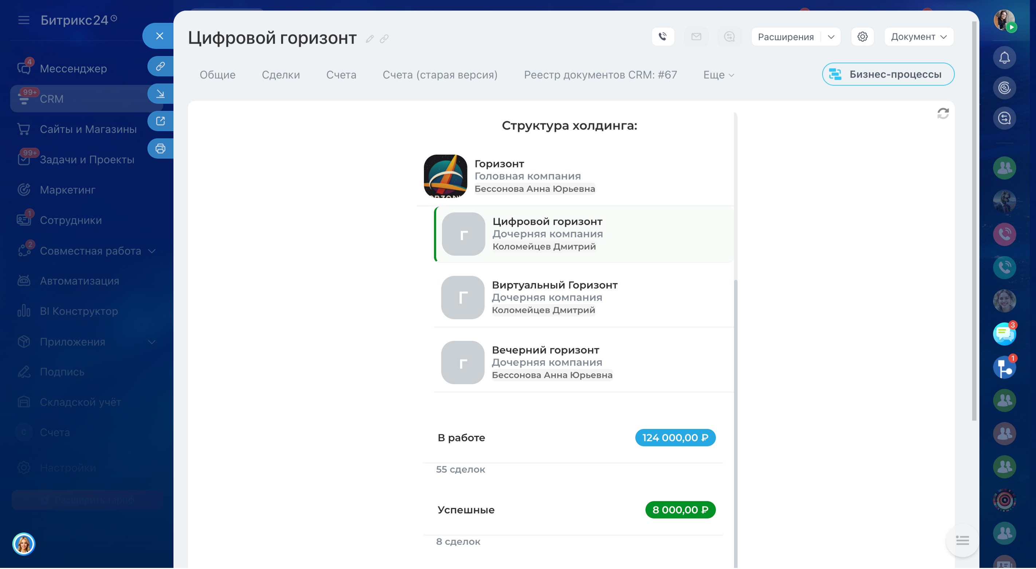Click the blue 124 000,00 ₽ badge

tap(675, 437)
